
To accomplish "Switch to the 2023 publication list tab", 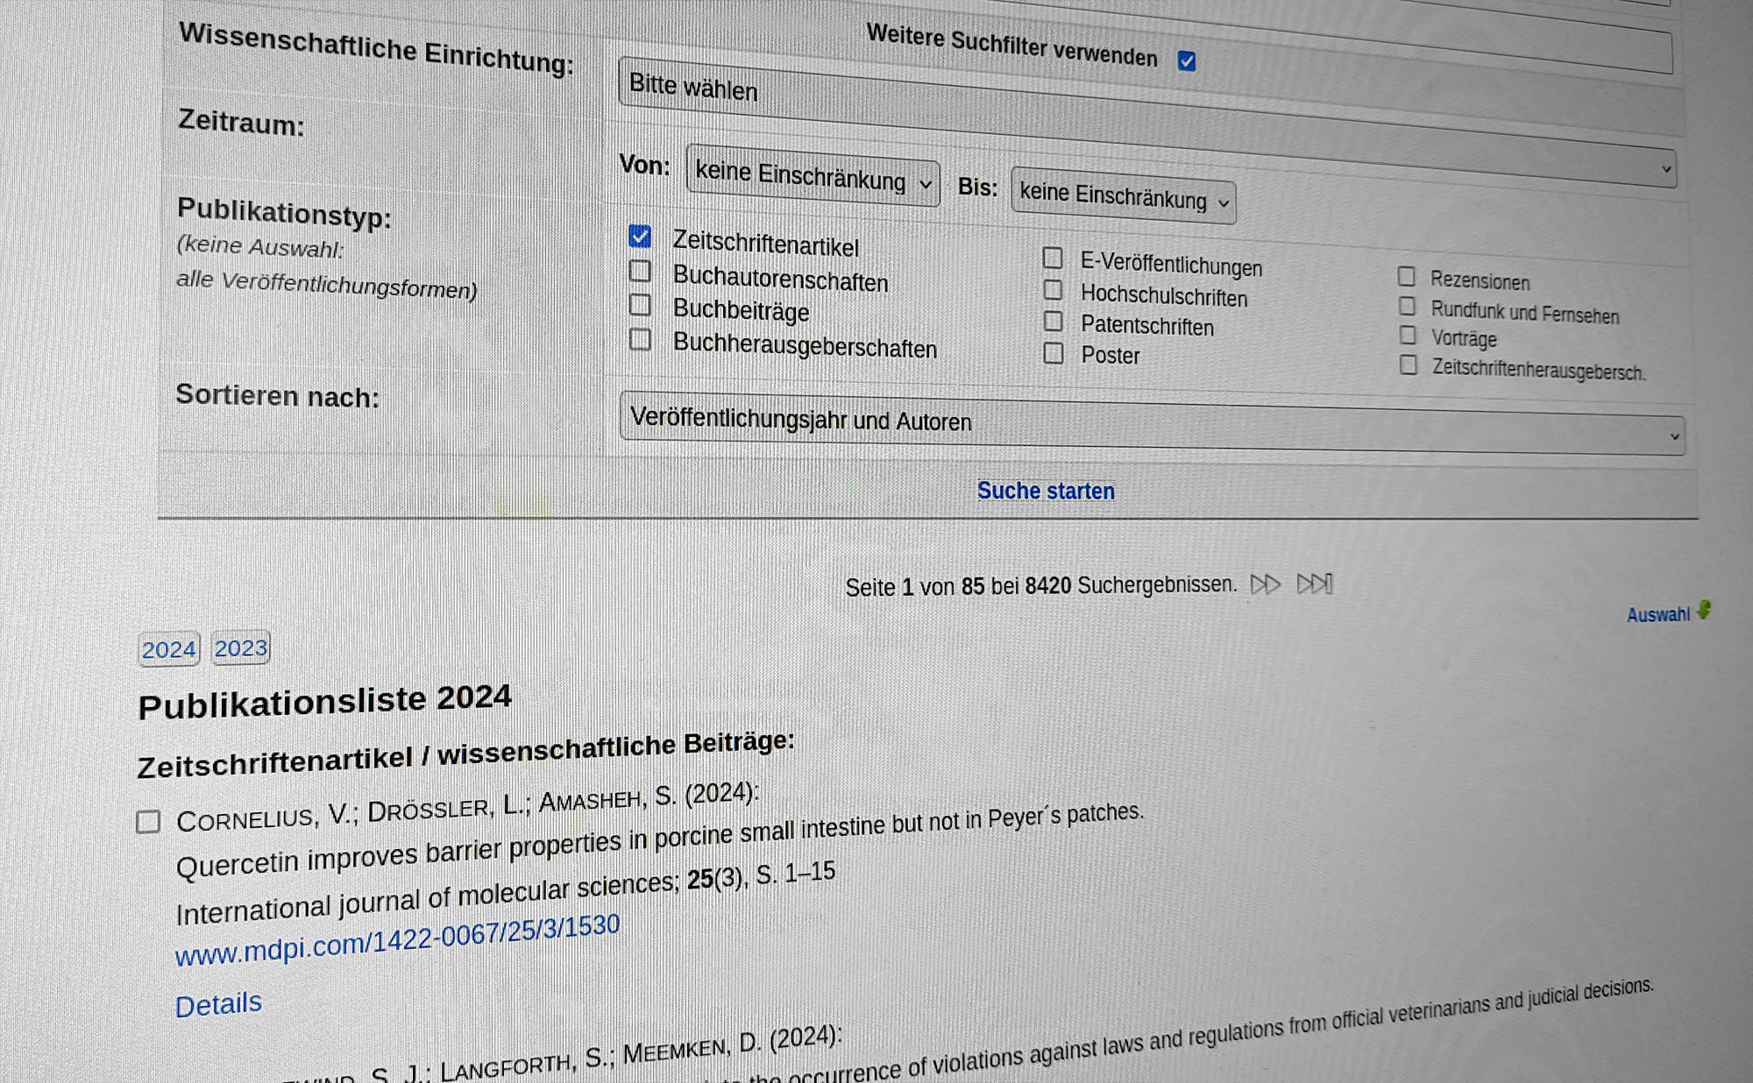I will [x=240, y=648].
